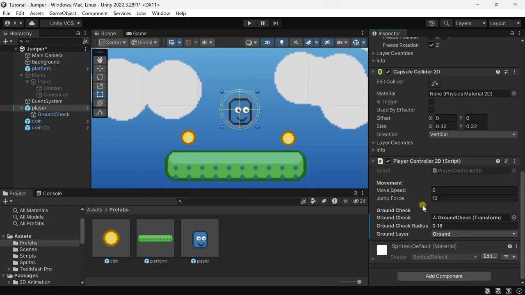Open the Undo History icon
Viewport: 525px width, 295px height.
432,23
